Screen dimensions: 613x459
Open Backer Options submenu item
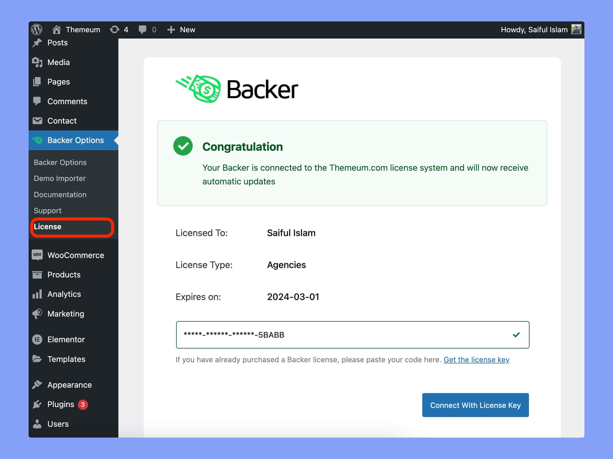pyautogui.click(x=60, y=162)
